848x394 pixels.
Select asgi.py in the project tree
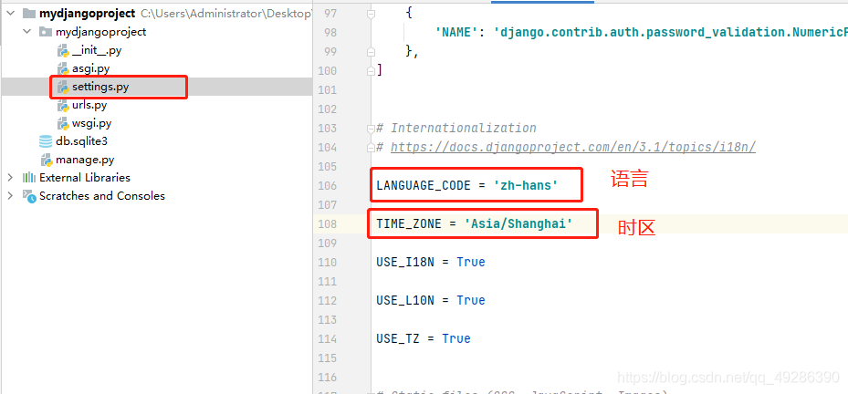91,69
